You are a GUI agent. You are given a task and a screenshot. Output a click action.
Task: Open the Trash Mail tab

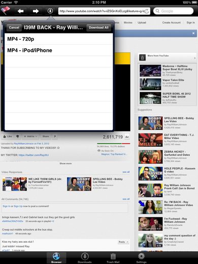tap(113, 258)
